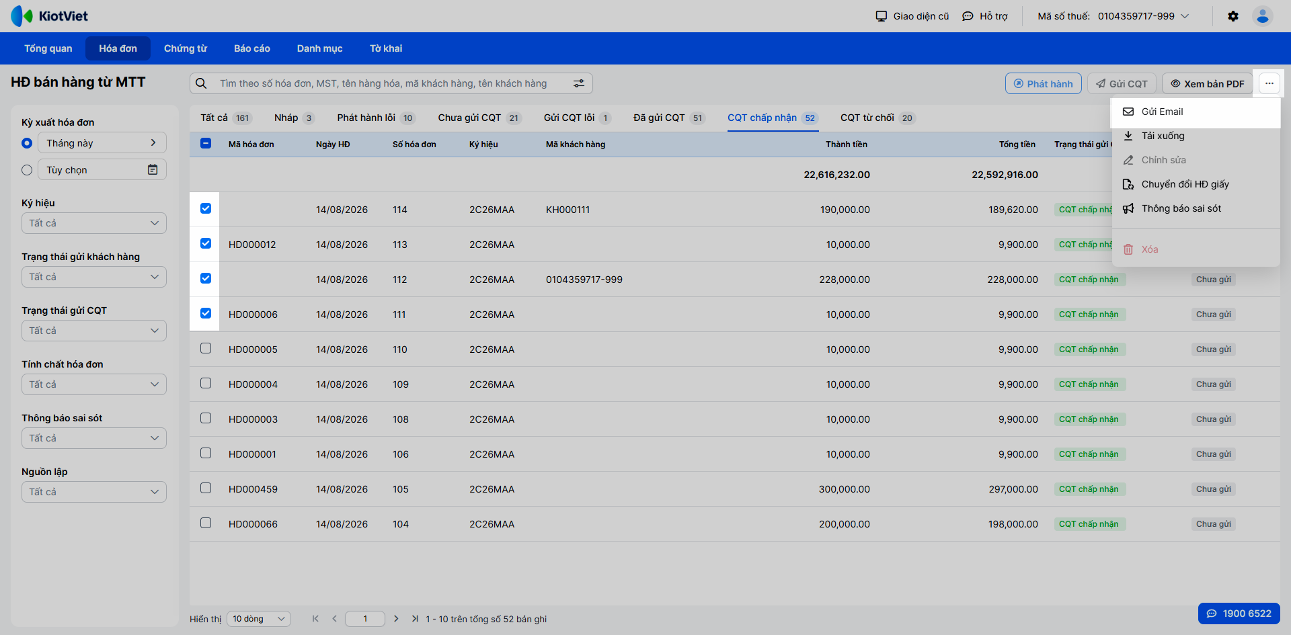Check the checkbox for invoice HD000004
The height and width of the screenshot is (635, 1291).
pyautogui.click(x=206, y=383)
